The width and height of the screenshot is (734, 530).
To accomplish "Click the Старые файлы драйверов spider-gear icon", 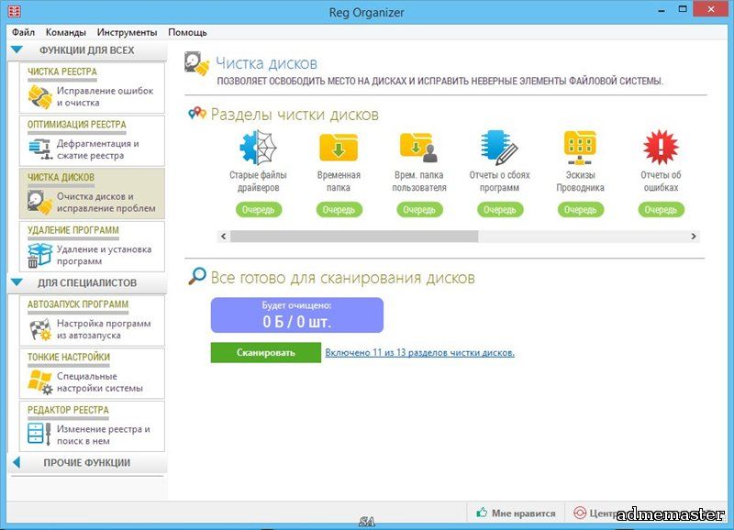I will [258, 148].
